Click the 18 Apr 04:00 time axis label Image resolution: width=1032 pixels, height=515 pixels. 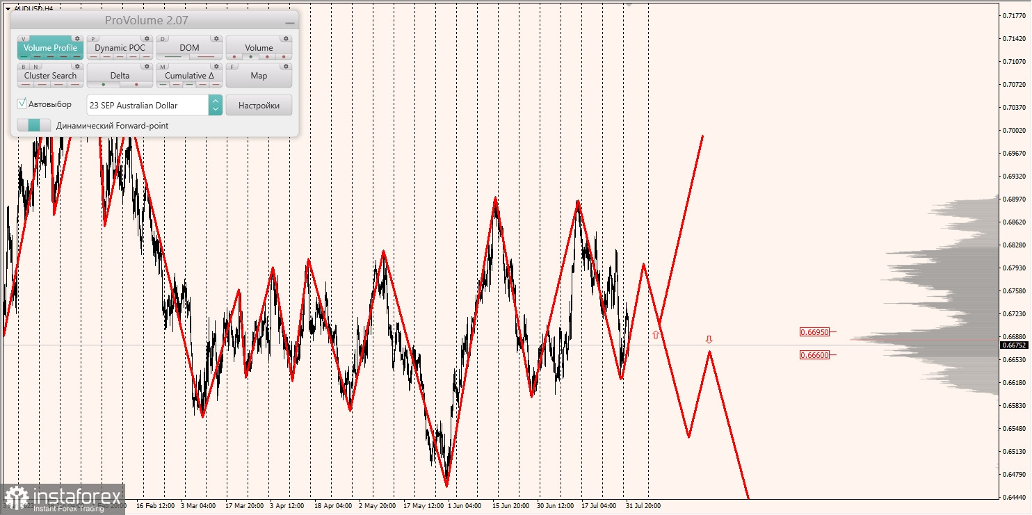(x=332, y=506)
